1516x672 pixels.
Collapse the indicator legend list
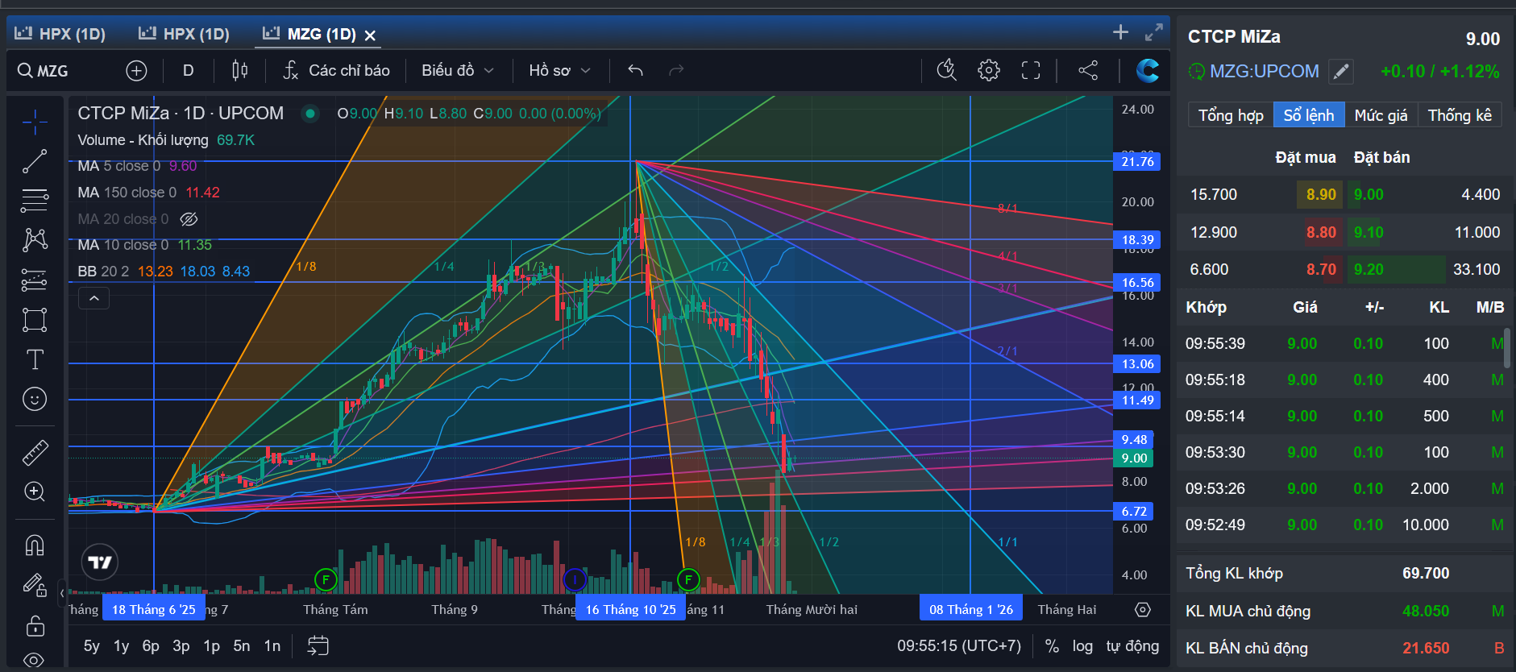click(x=93, y=298)
